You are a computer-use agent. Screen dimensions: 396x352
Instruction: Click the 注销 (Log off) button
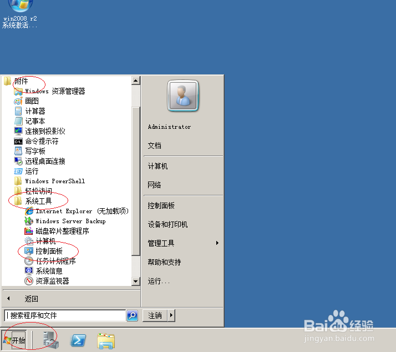(155, 315)
